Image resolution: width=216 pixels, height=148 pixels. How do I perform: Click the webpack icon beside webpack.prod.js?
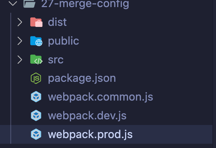tap(36, 134)
